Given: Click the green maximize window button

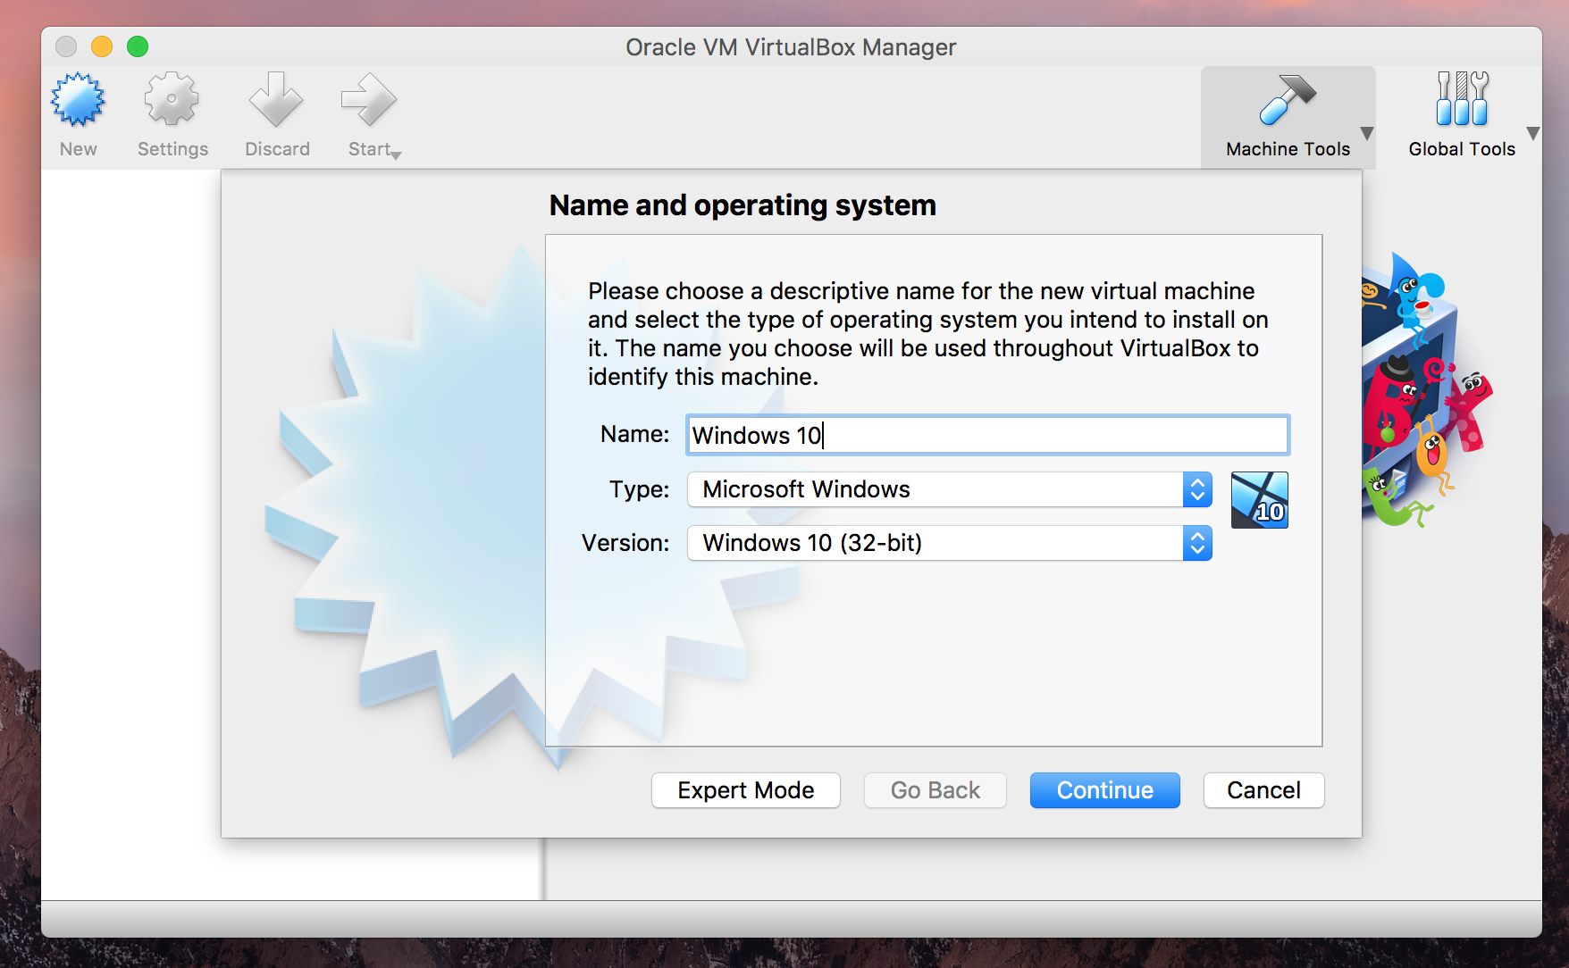Looking at the screenshot, I should [x=138, y=46].
